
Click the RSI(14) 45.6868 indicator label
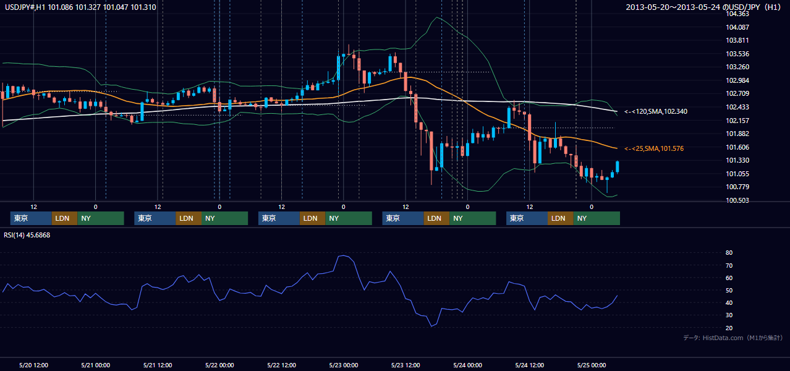pyautogui.click(x=27, y=235)
